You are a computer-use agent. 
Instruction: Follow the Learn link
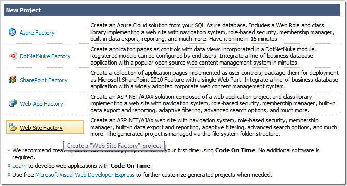pos(20,166)
